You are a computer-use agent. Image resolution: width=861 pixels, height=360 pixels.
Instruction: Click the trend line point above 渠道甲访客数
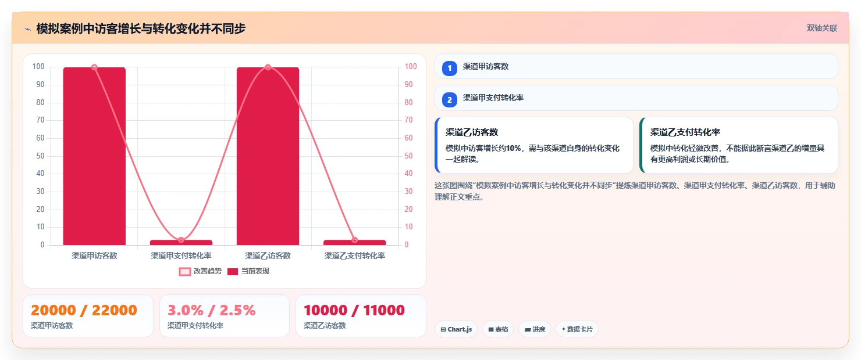coord(94,67)
